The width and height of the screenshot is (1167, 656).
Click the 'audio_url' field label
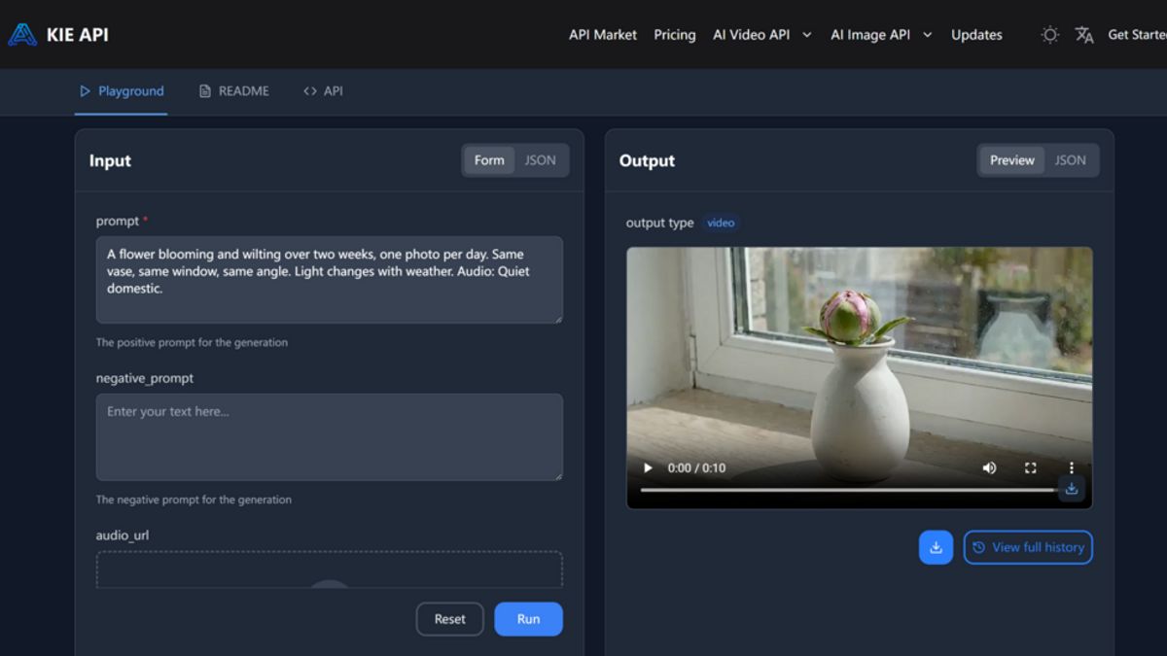click(122, 535)
